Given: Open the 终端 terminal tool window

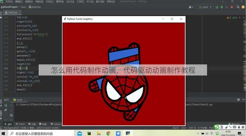Looking at the screenshot, I should [43, 124].
